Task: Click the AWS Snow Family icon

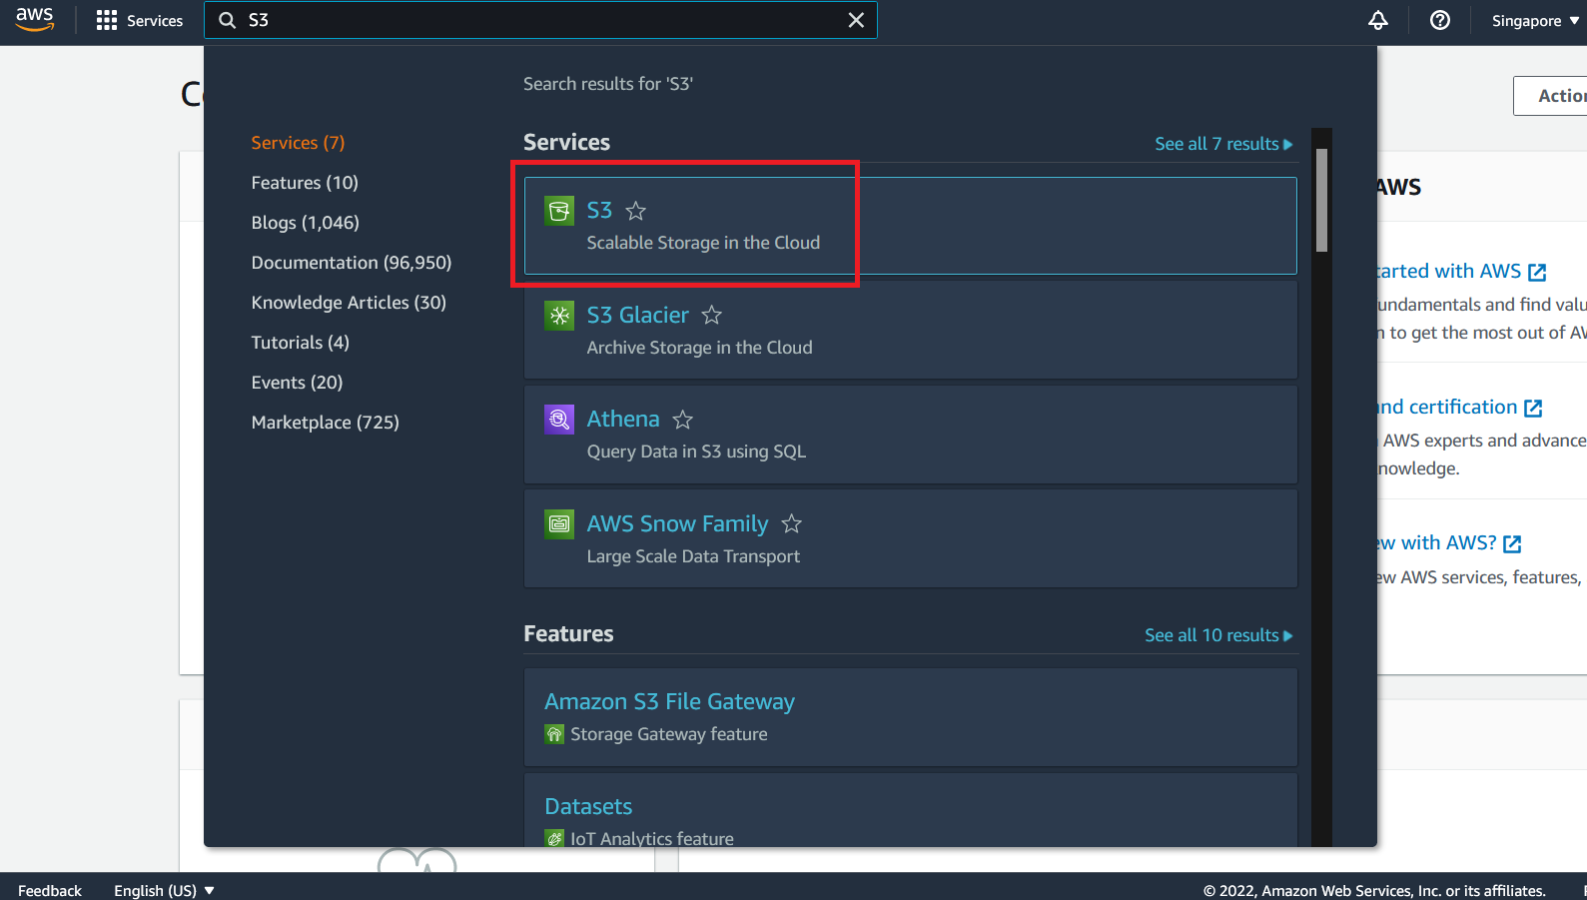Action: 559,523
